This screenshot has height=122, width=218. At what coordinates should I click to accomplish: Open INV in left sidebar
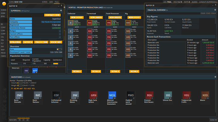(2, 46)
